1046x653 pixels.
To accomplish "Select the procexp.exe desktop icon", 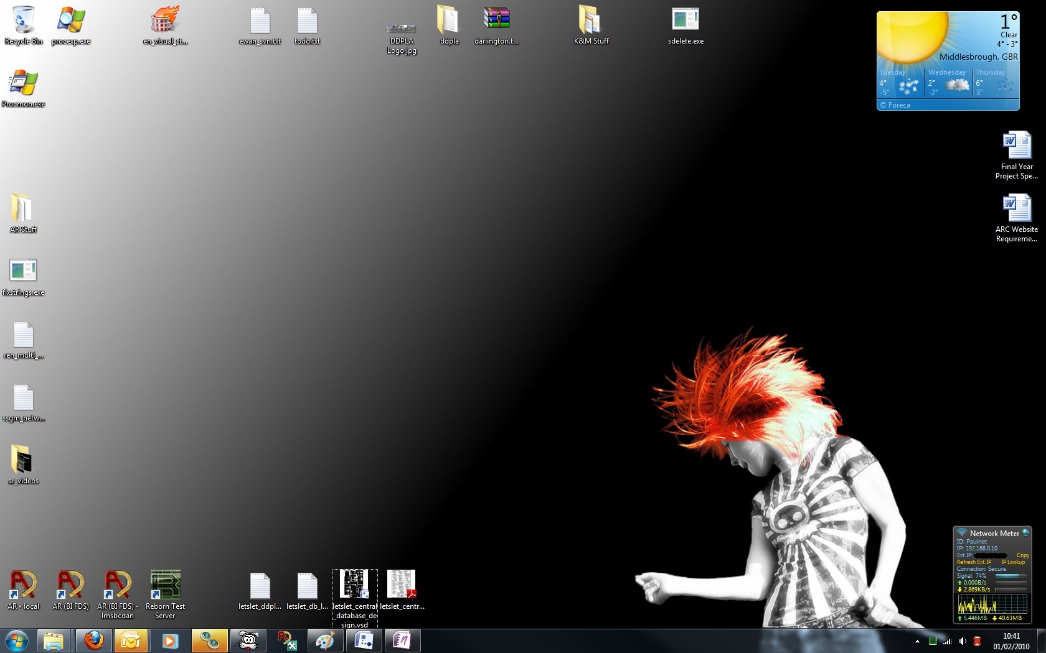I will (x=71, y=26).
